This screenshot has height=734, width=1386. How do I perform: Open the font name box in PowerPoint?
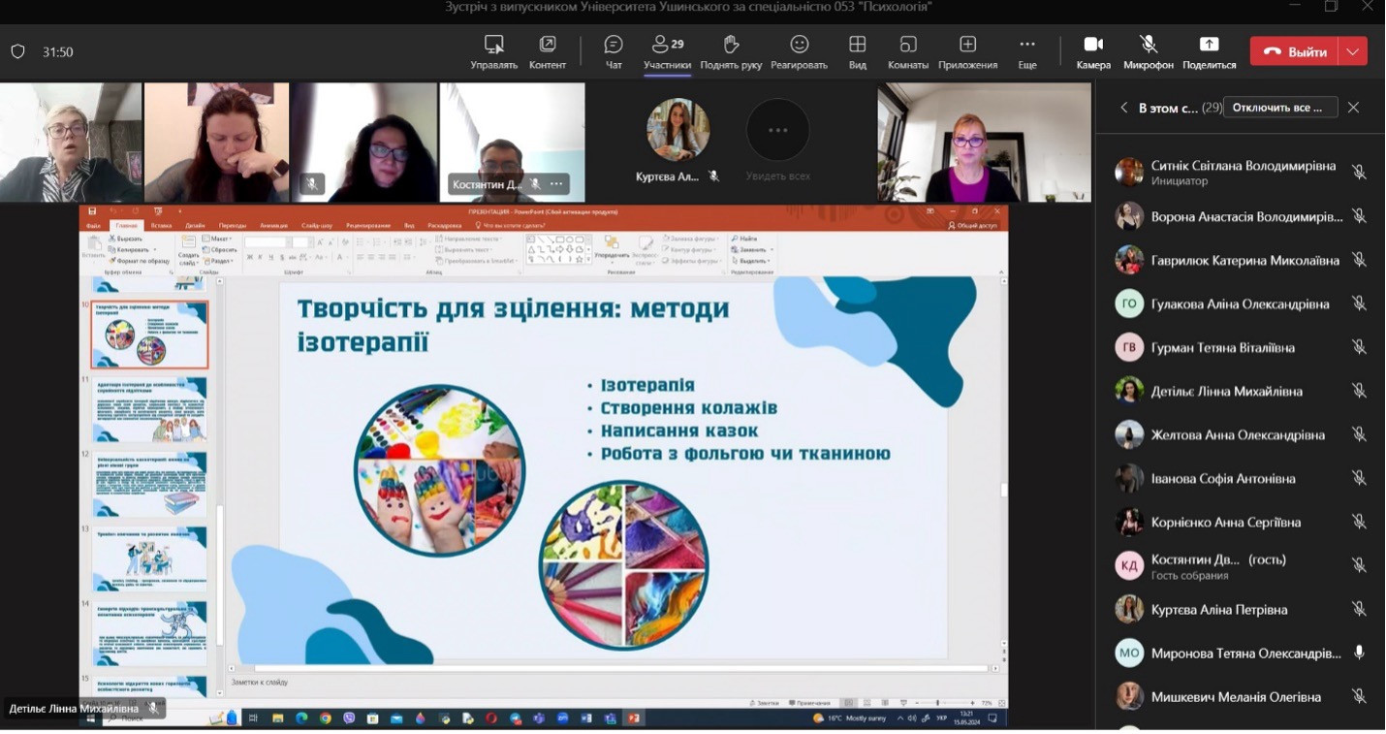click(267, 242)
